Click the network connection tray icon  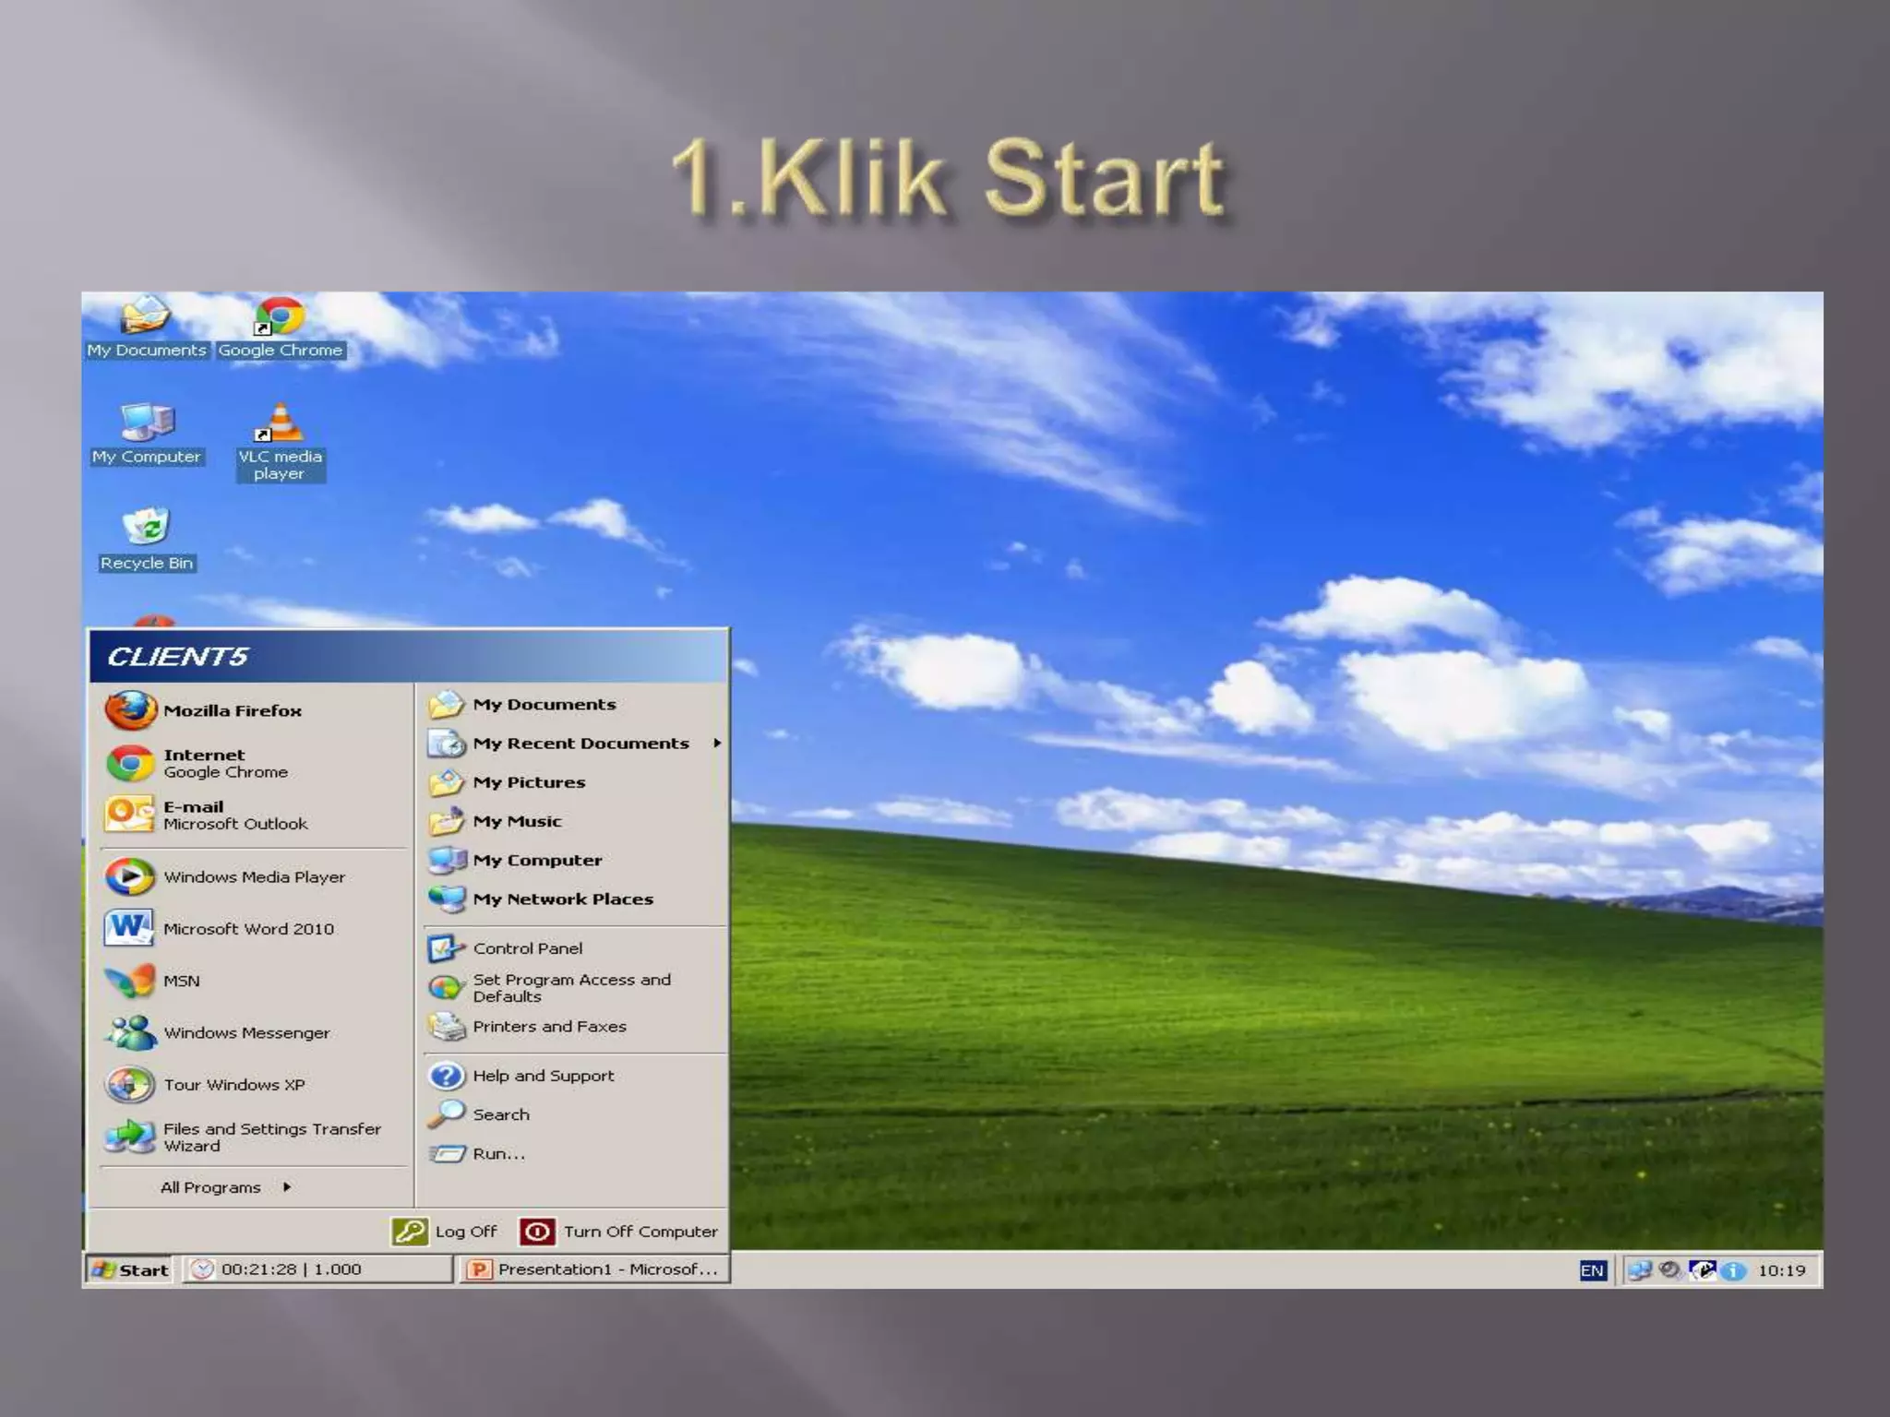click(1640, 1270)
